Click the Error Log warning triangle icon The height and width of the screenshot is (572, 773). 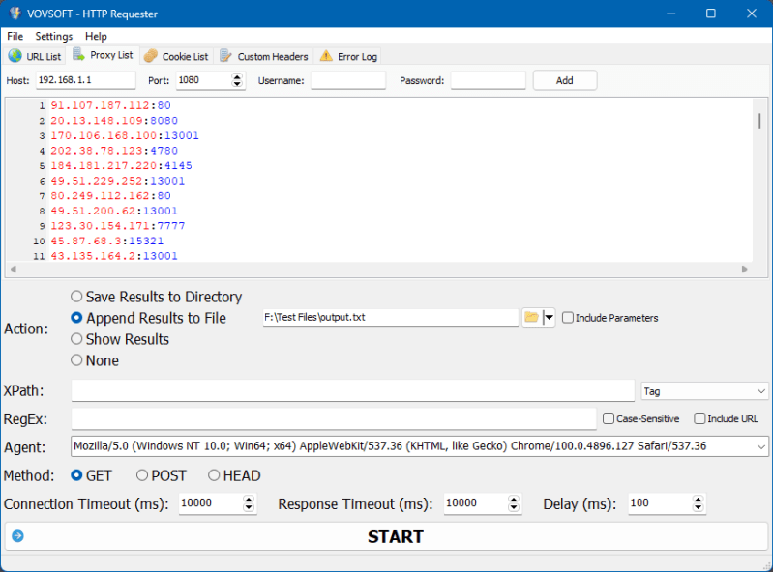[326, 56]
